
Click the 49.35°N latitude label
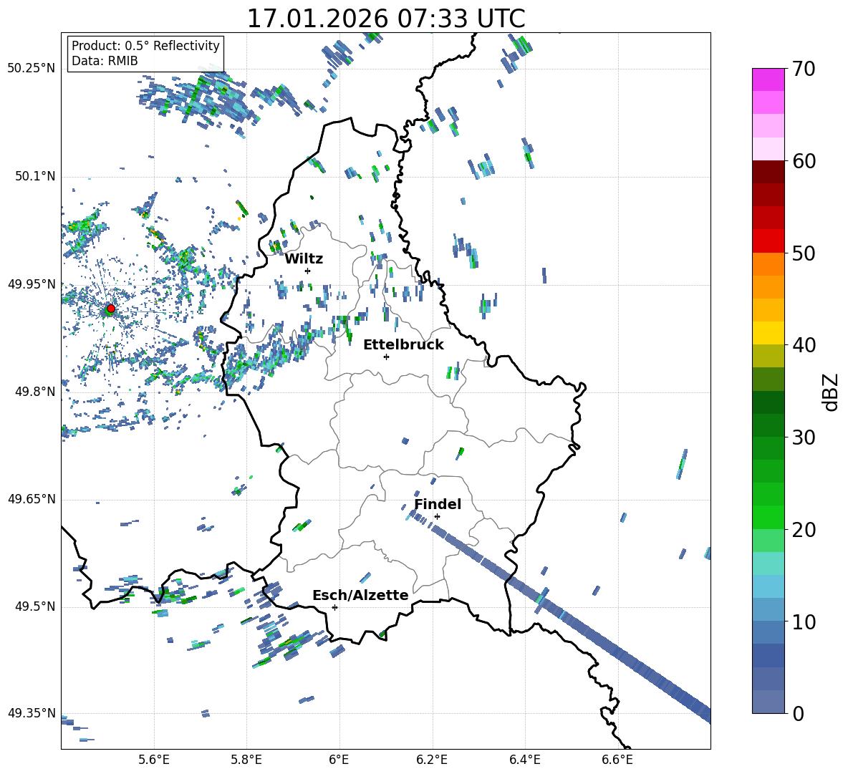point(32,713)
